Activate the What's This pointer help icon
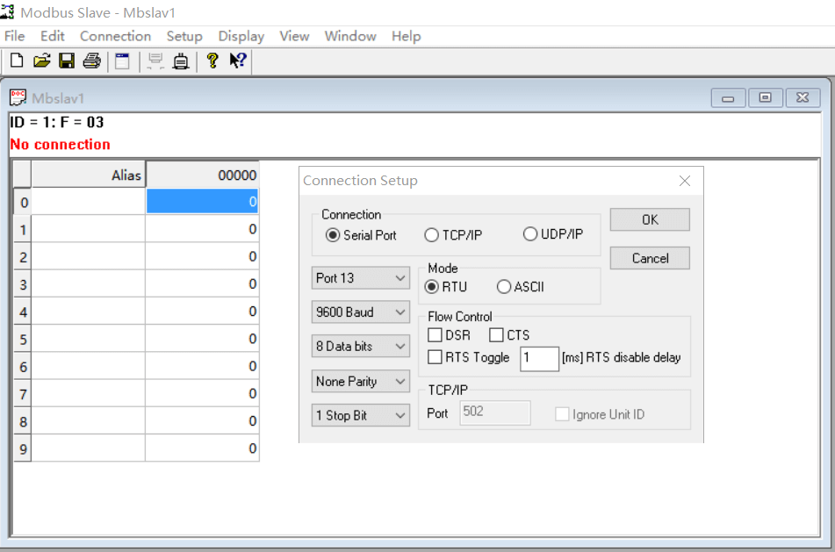835x552 pixels. point(238,61)
